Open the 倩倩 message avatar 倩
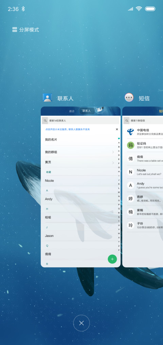Viewport: 163px width, 345px height. pyautogui.click(x=130, y=159)
